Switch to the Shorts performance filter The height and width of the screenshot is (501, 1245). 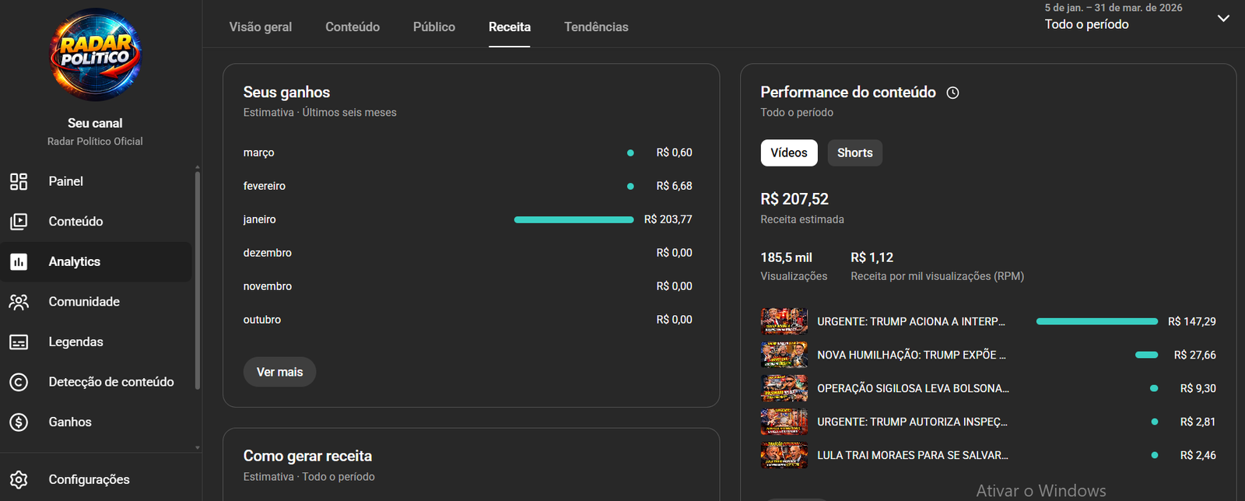pos(854,153)
